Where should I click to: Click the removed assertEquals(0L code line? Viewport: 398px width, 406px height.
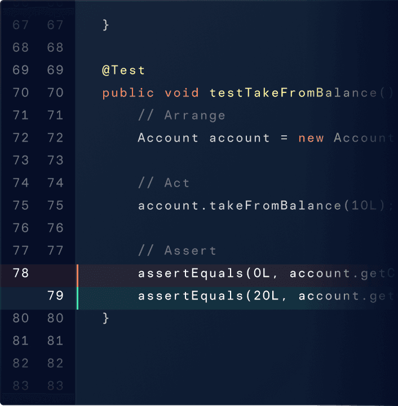click(x=248, y=273)
